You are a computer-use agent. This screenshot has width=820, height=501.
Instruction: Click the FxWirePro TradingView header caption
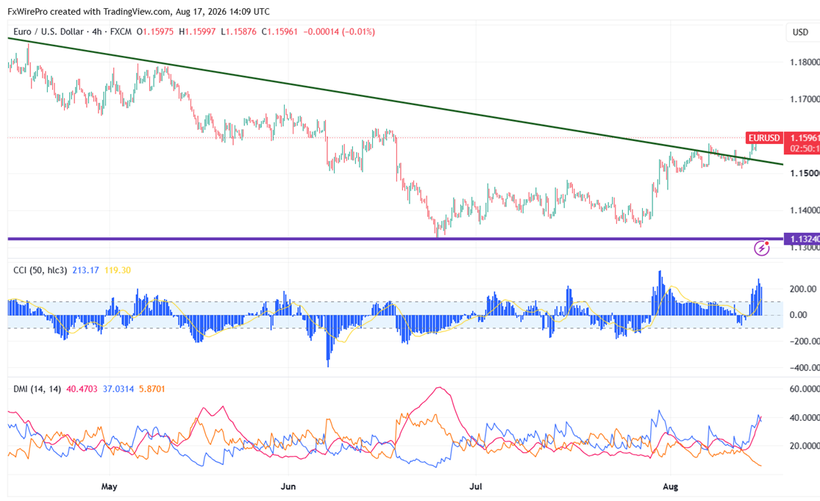(x=138, y=12)
